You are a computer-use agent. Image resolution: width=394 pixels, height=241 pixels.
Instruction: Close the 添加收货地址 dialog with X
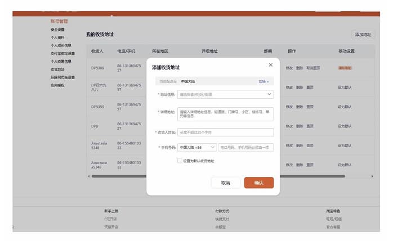pyautogui.click(x=271, y=65)
